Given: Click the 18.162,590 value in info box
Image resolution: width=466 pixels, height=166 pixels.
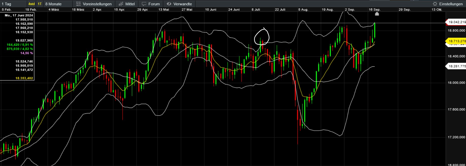Looking at the screenshot, I should pyautogui.click(x=24, y=24).
